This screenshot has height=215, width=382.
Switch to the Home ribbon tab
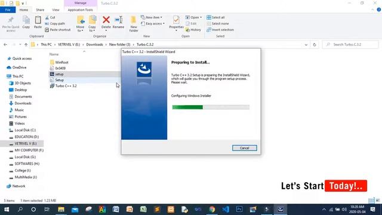point(24,10)
